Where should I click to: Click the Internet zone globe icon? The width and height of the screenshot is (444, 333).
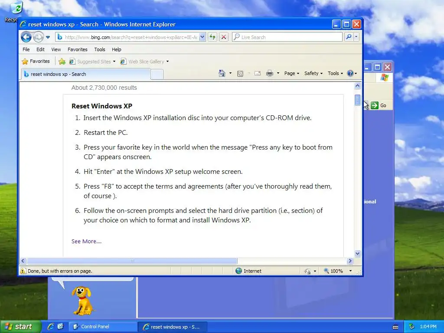pos(239,271)
